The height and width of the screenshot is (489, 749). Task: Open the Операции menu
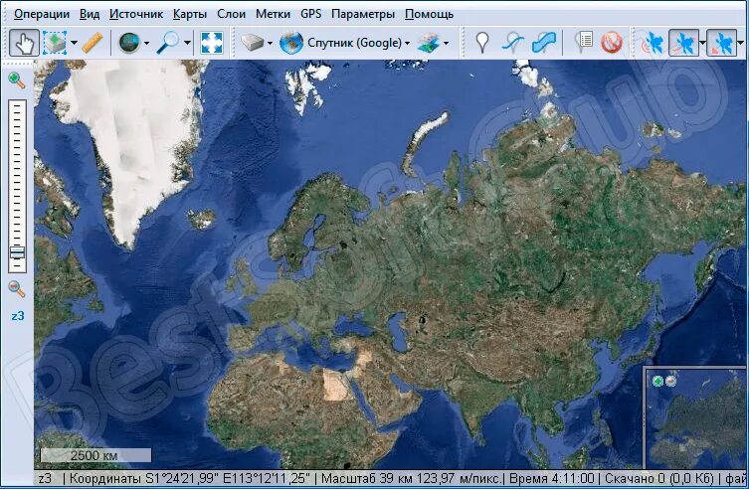(42, 14)
